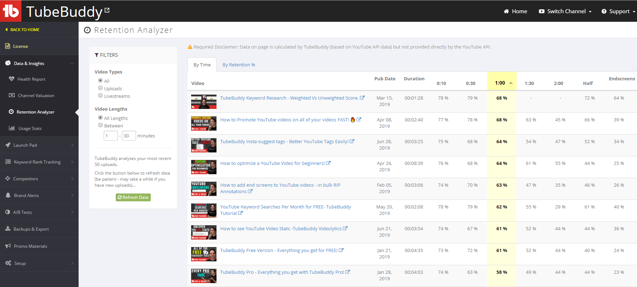This screenshot has height=287, width=637.
Task: Click the Brand Alerts bell icon
Action: [x=8, y=195]
